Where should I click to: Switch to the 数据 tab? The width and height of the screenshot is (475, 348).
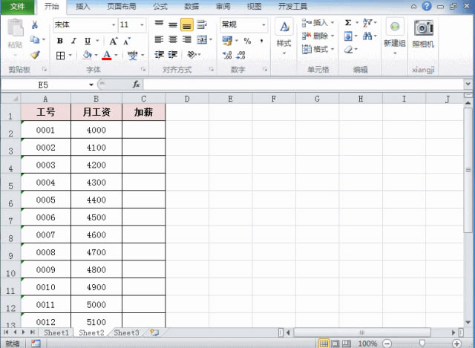(x=191, y=7)
